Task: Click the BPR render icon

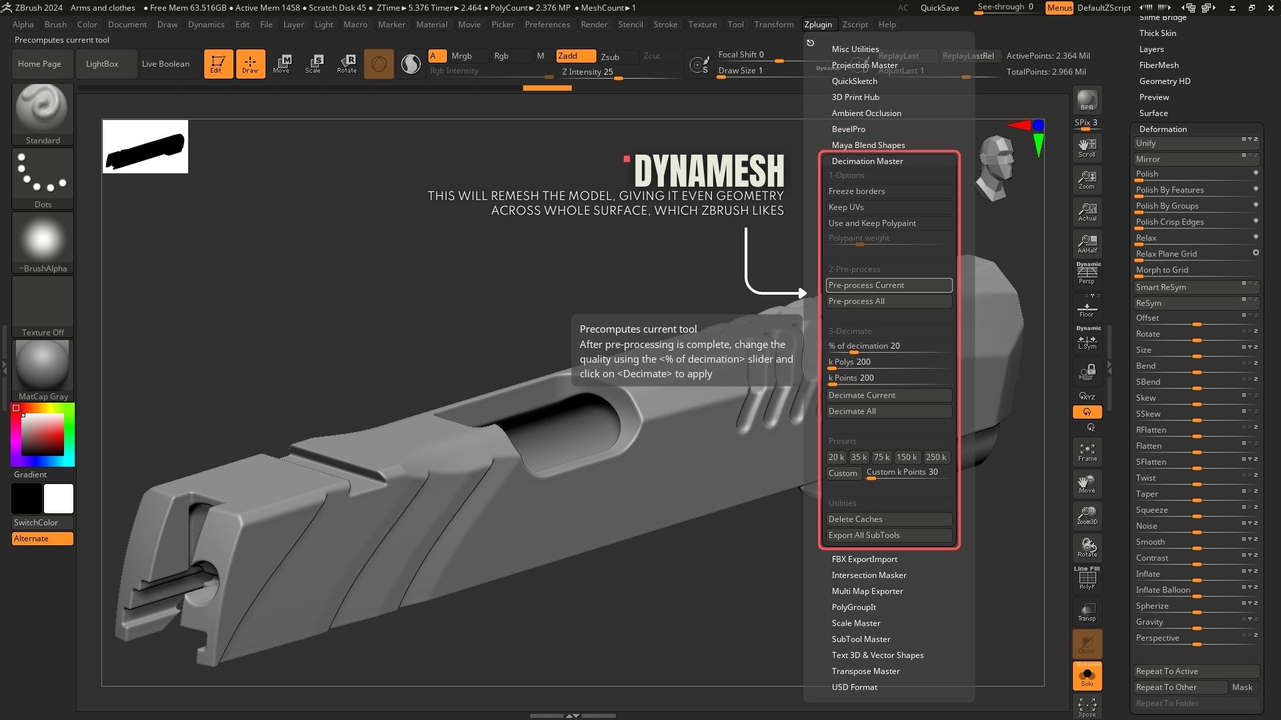Action: (1087, 100)
